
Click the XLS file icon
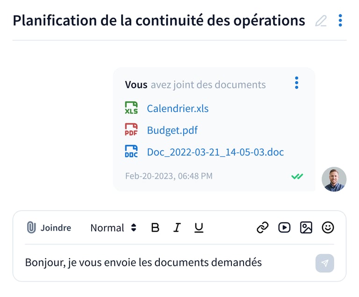[x=131, y=108]
